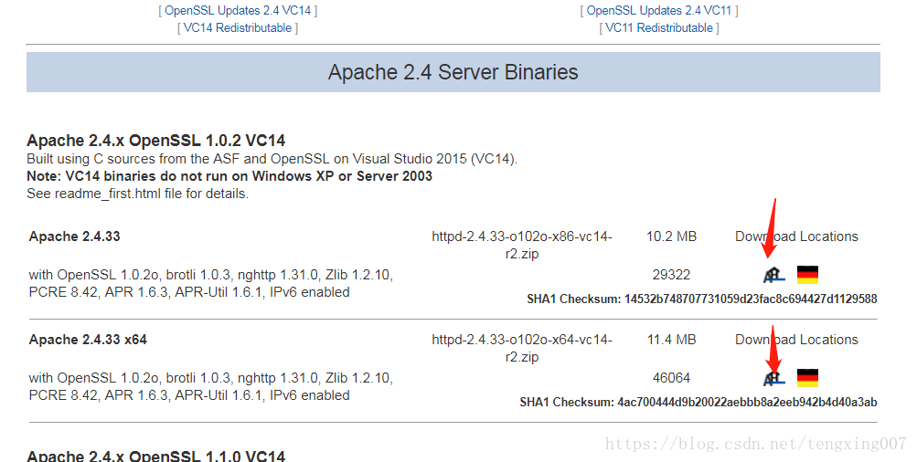The width and height of the screenshot is (917, 462).
Task: Click the Windows XP or Server 2003 note
Action: tap(229, 176)
